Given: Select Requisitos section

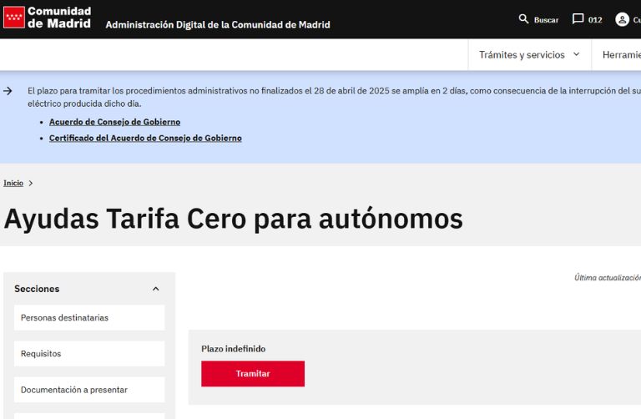Looking at the screenshot, I should pos(89,354).
